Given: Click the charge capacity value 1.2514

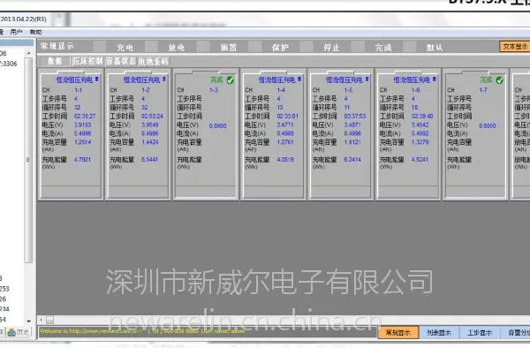Looking at the screenshot, I should [83, 142].
